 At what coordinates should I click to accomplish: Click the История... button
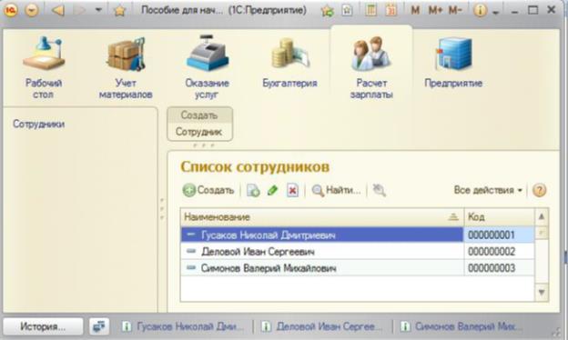click(43, 326)
